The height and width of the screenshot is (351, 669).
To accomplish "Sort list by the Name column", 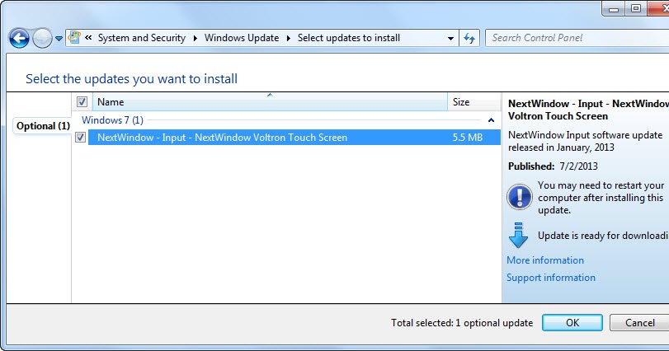I will pos(270,102).
